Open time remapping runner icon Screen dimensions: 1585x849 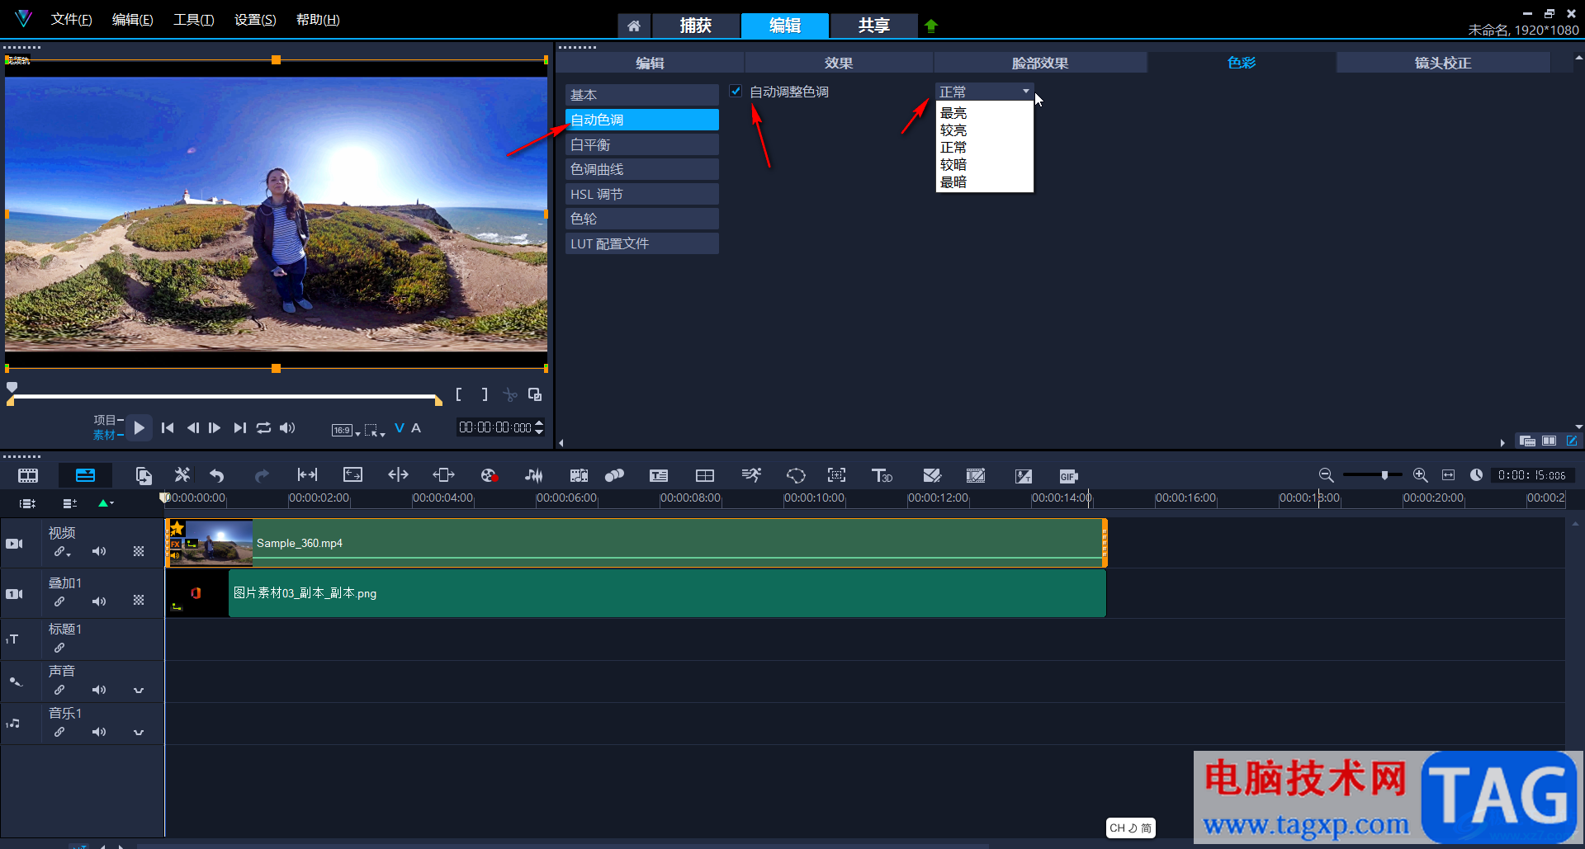pyautogui.click(x=751, y=475)
